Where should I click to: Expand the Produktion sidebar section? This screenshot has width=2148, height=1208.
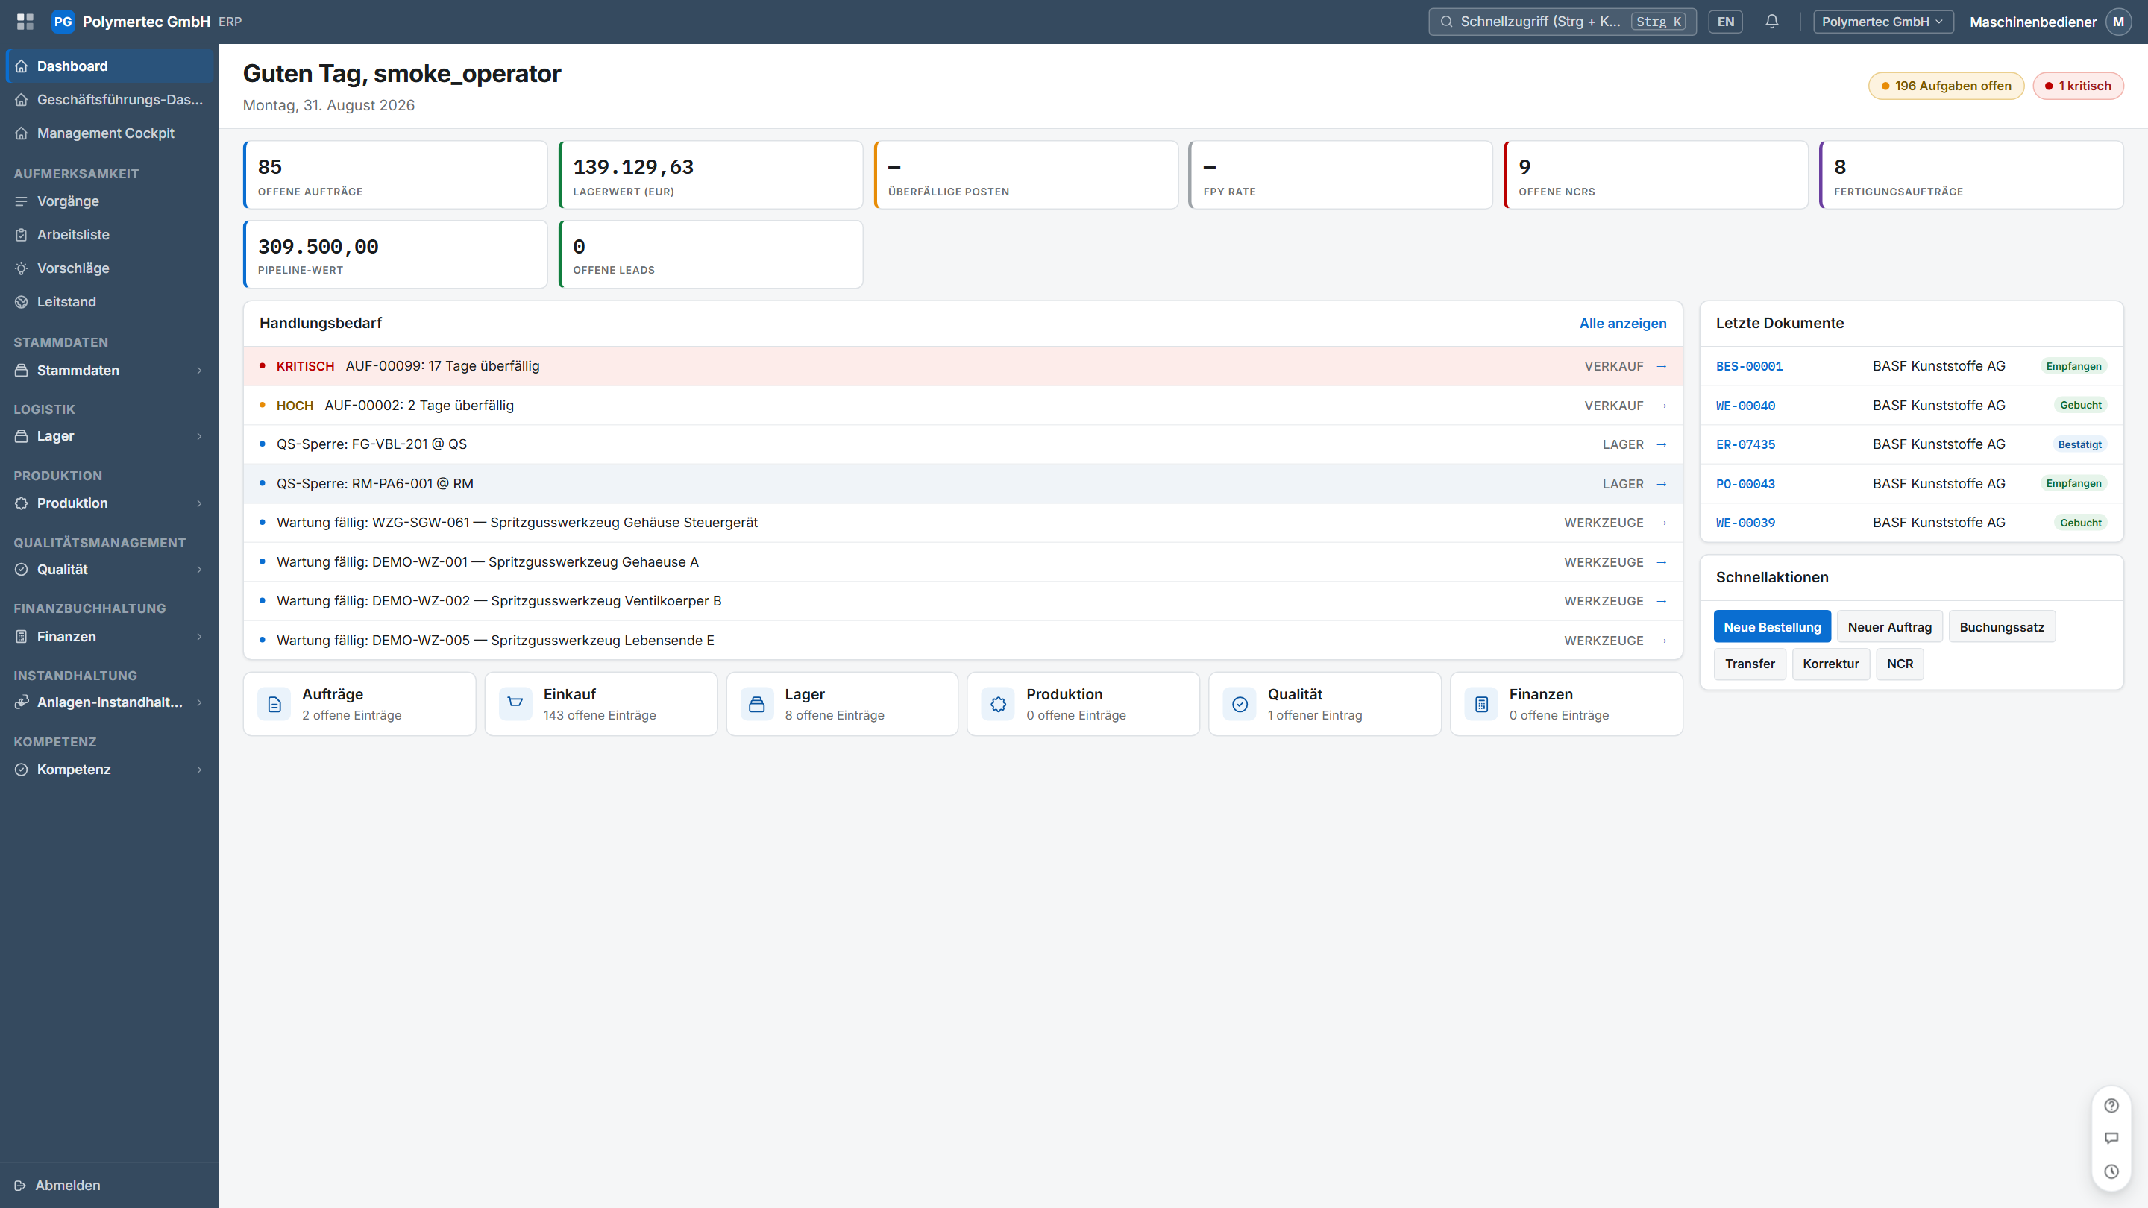(108, 503)
